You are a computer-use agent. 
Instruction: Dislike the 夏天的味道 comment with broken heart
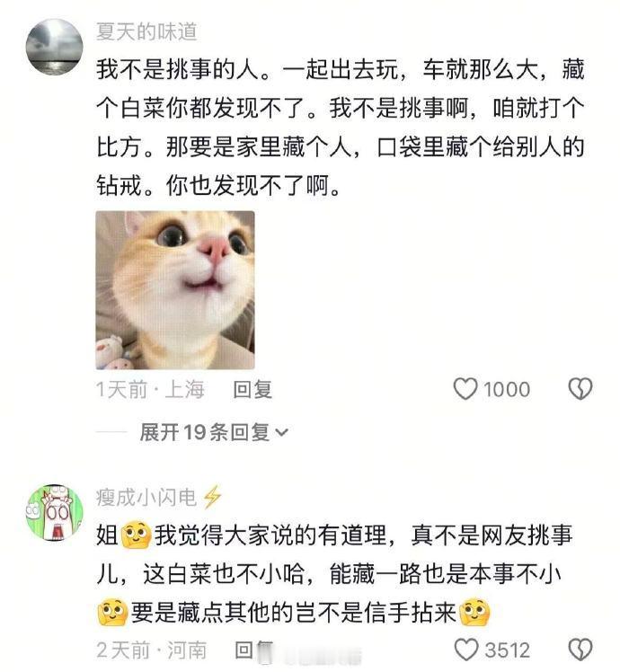(580, 389)
